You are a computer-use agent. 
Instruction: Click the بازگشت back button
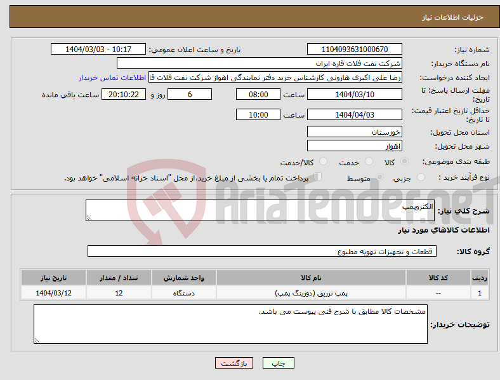(x=234, y=363)
